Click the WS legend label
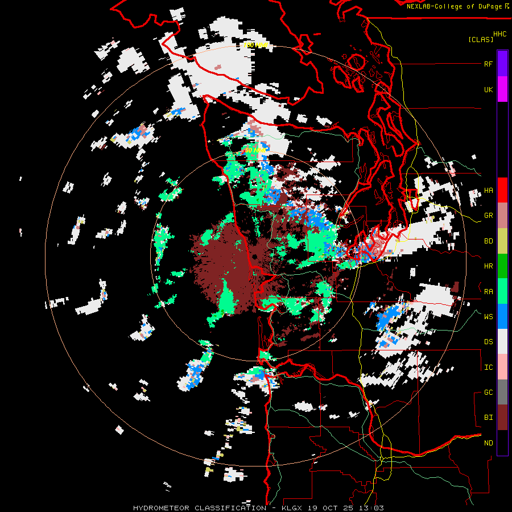This screenshot has height=512, width=512. click(489, 317)
